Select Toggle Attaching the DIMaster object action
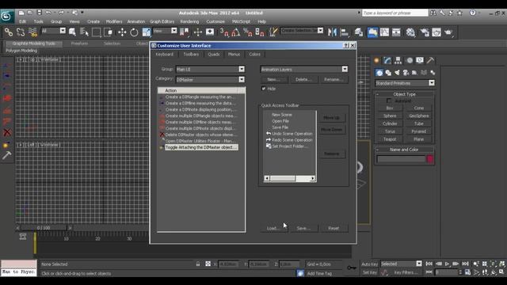 click(x=200, y=147)
